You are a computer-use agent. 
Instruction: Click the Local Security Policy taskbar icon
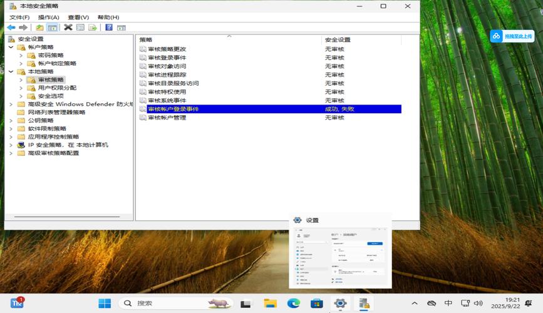(x=364, y=304)
